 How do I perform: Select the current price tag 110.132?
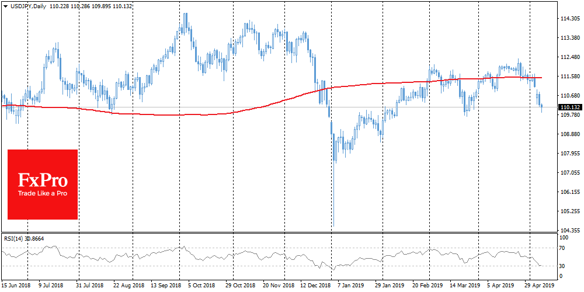pos(569,107)
